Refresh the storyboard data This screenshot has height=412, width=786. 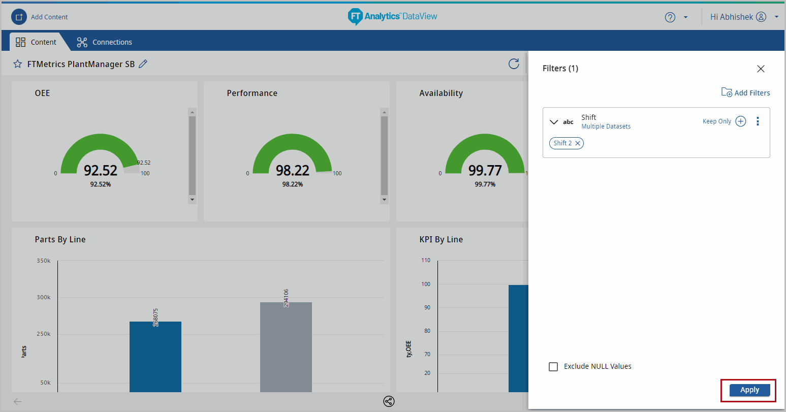(514, 64)
